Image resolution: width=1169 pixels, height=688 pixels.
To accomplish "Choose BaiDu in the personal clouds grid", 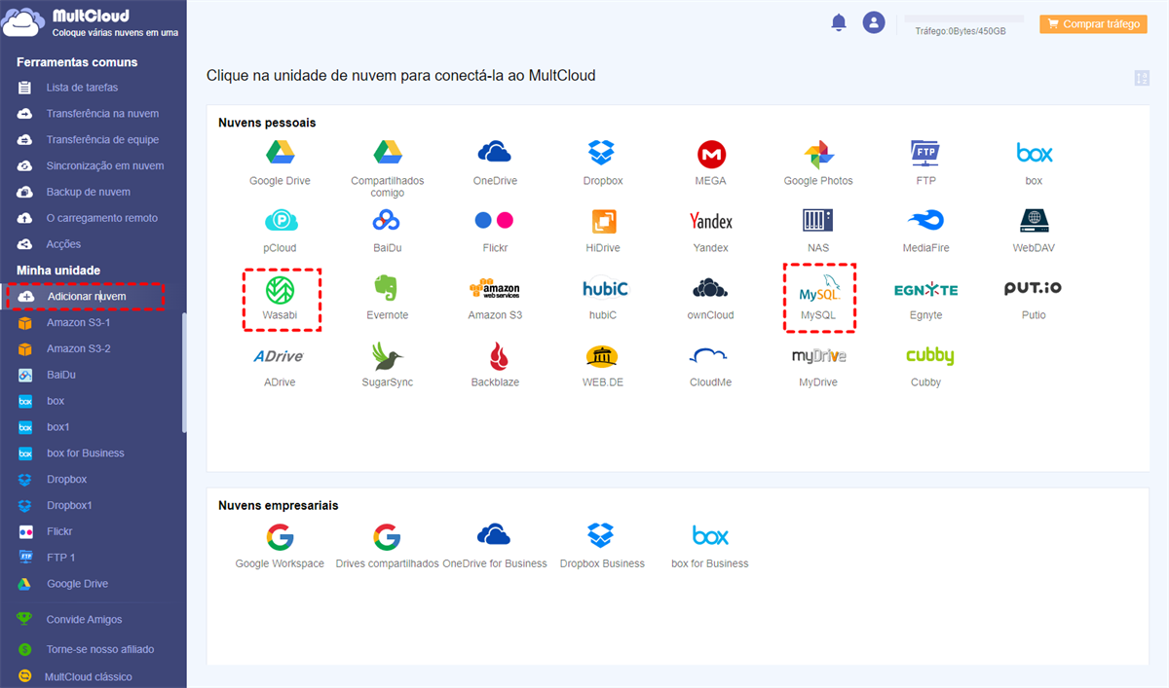I will point(388,220).
